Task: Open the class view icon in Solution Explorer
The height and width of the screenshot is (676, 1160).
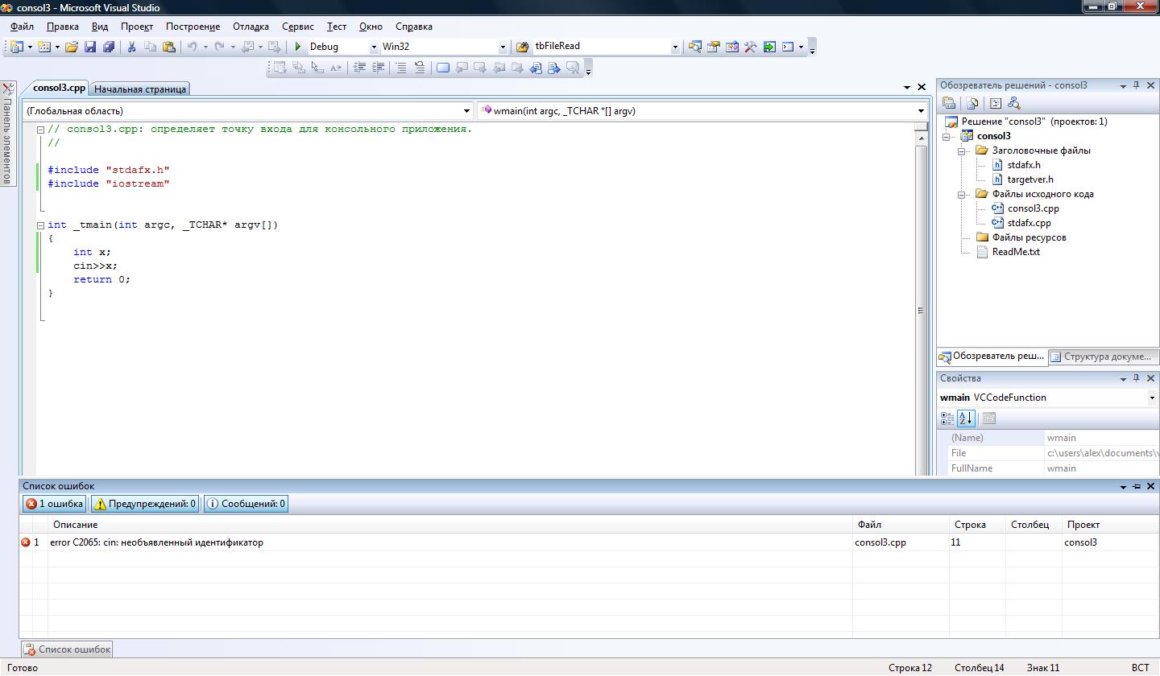Action: click(x=1013, y=103)
